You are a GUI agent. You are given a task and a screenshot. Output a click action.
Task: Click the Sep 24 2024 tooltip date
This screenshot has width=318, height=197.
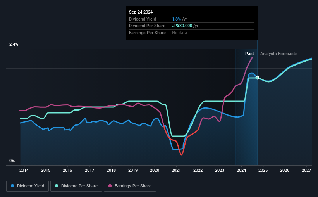coord(141,12)
